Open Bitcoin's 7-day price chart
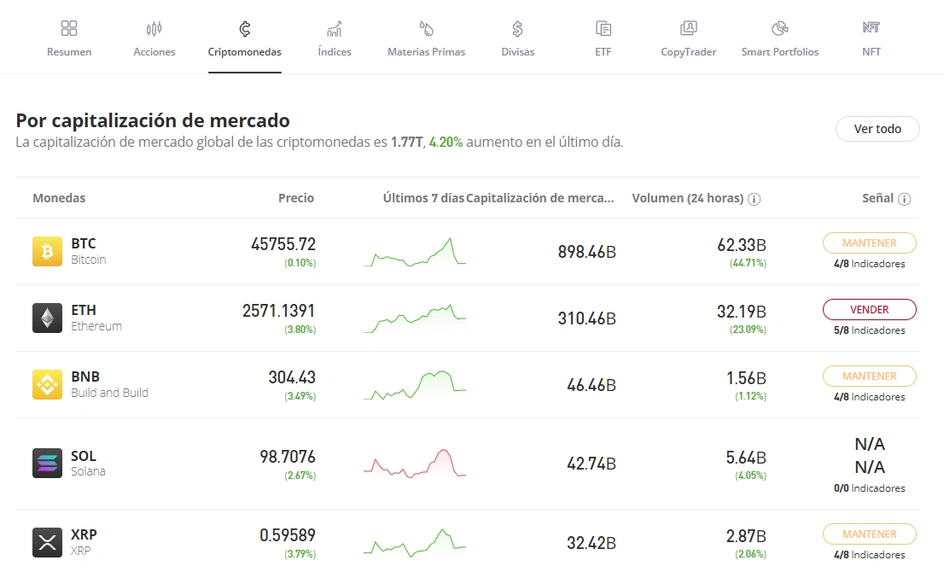 415,253
